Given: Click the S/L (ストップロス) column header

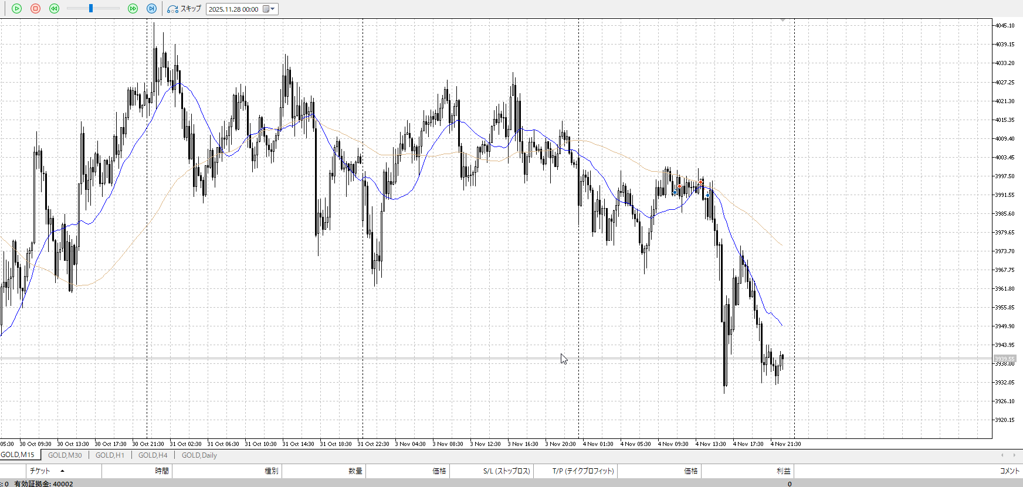Looking at the screenshot, I should point(506,471).
